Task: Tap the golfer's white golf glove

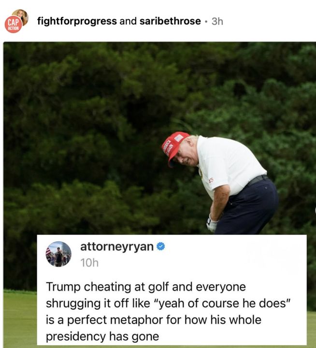Action: [212, 224]
